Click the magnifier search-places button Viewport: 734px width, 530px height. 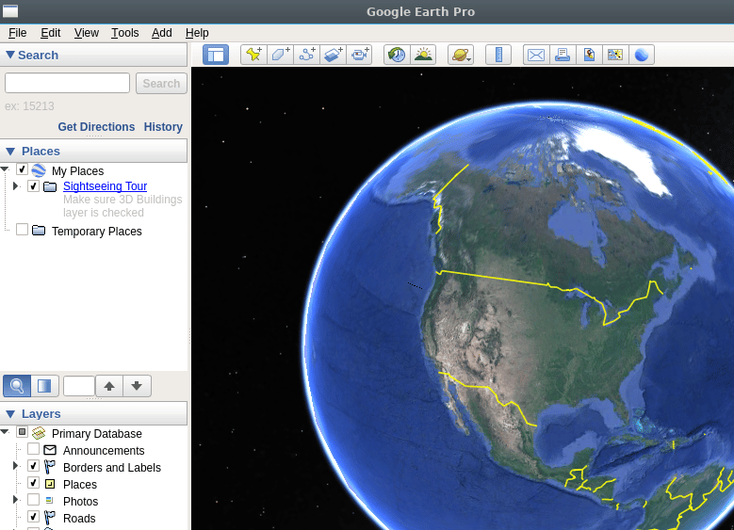pos(17,386)
